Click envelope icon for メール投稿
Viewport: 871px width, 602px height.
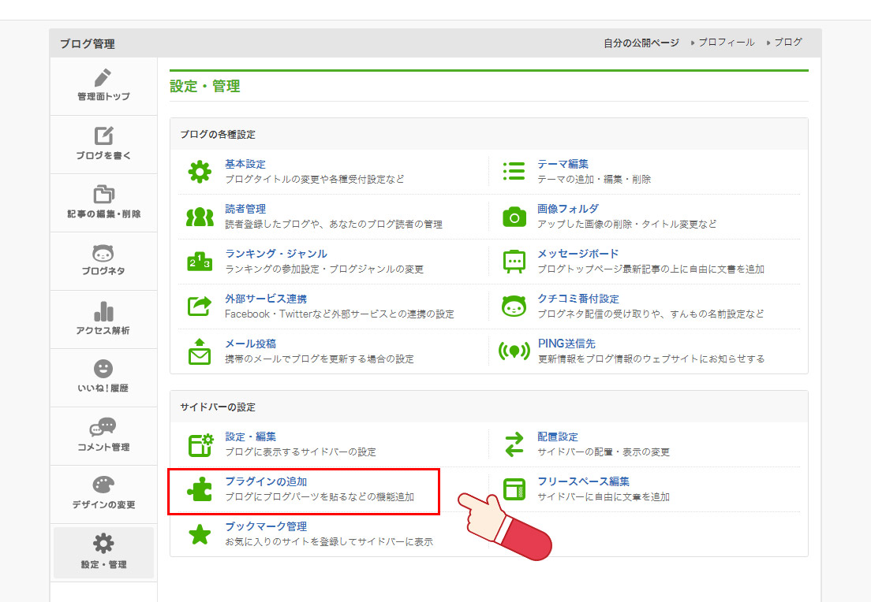coord(200,351)
